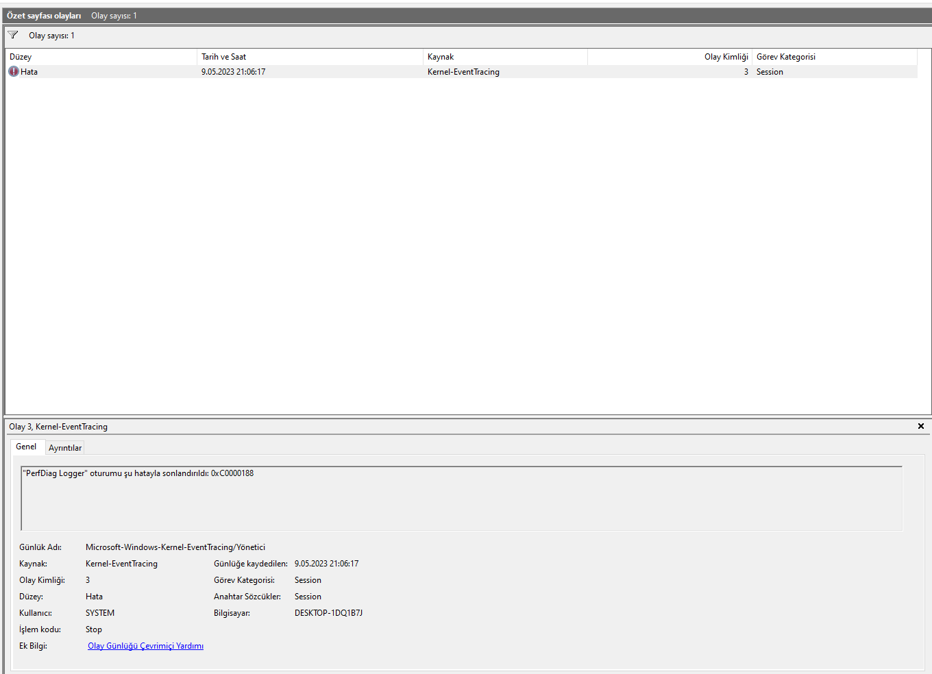Click the Anahtar Sözcükler: label
This screenshot has height=674, width=932.
tap(247, 597)
